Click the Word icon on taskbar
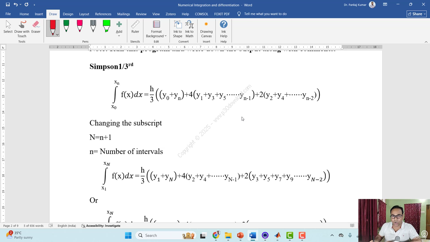This screenshot has height=242, width=430. click(253, 235)
